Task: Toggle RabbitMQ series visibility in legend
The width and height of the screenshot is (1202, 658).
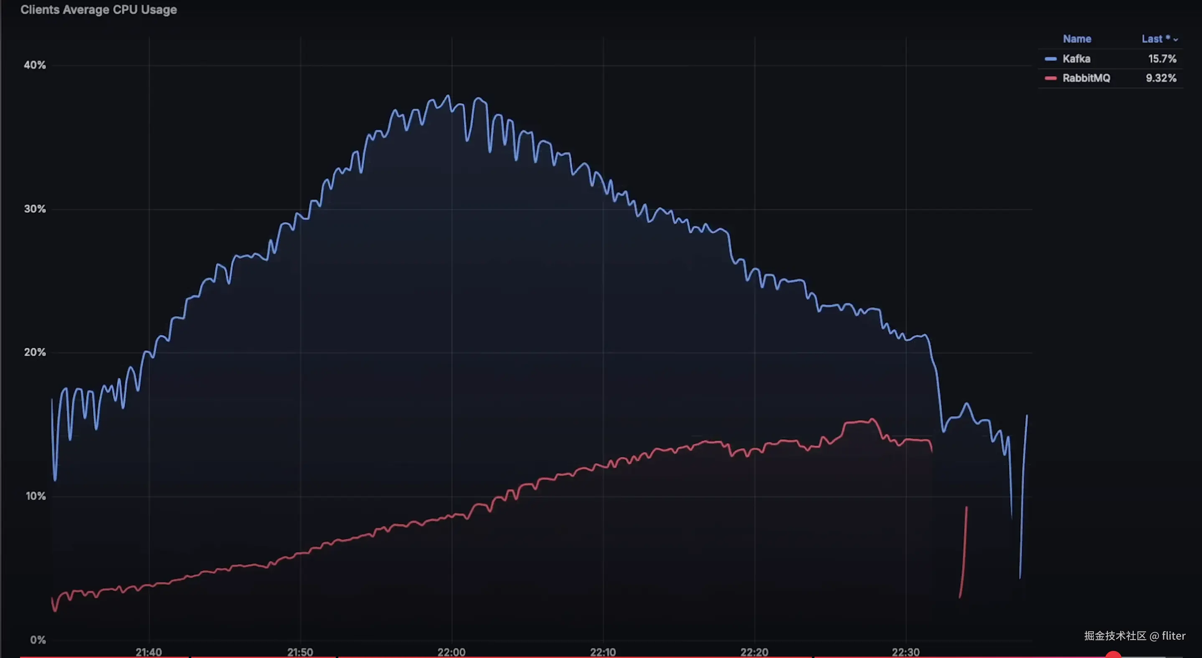Action: (1086, 78)
